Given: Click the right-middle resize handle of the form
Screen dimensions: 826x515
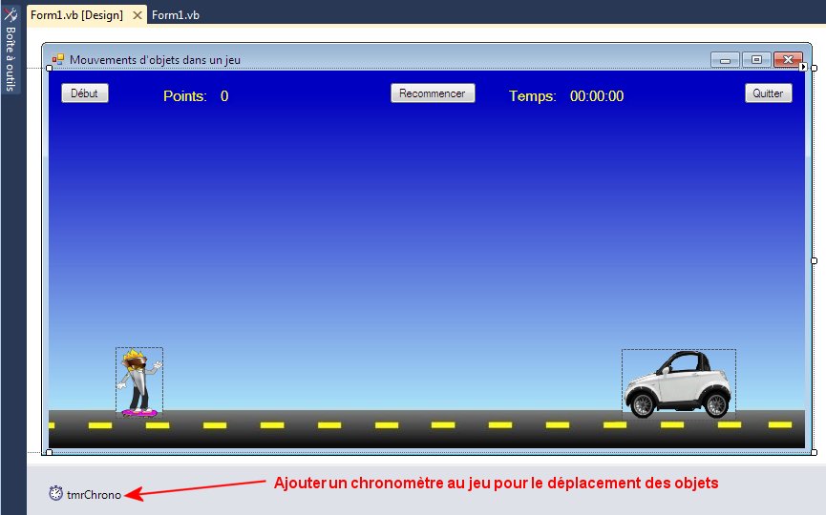Looking at the screenshot, I should click(814, 260).
